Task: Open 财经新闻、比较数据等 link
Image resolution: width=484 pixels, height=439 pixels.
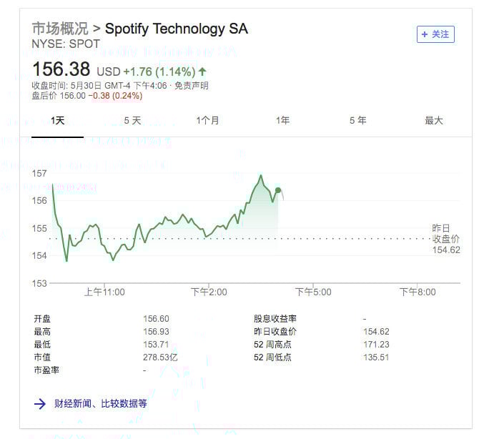Action: click(100, 403)
